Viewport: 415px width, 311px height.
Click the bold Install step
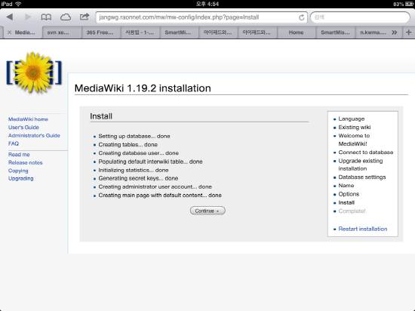click(x=346, y=203)
